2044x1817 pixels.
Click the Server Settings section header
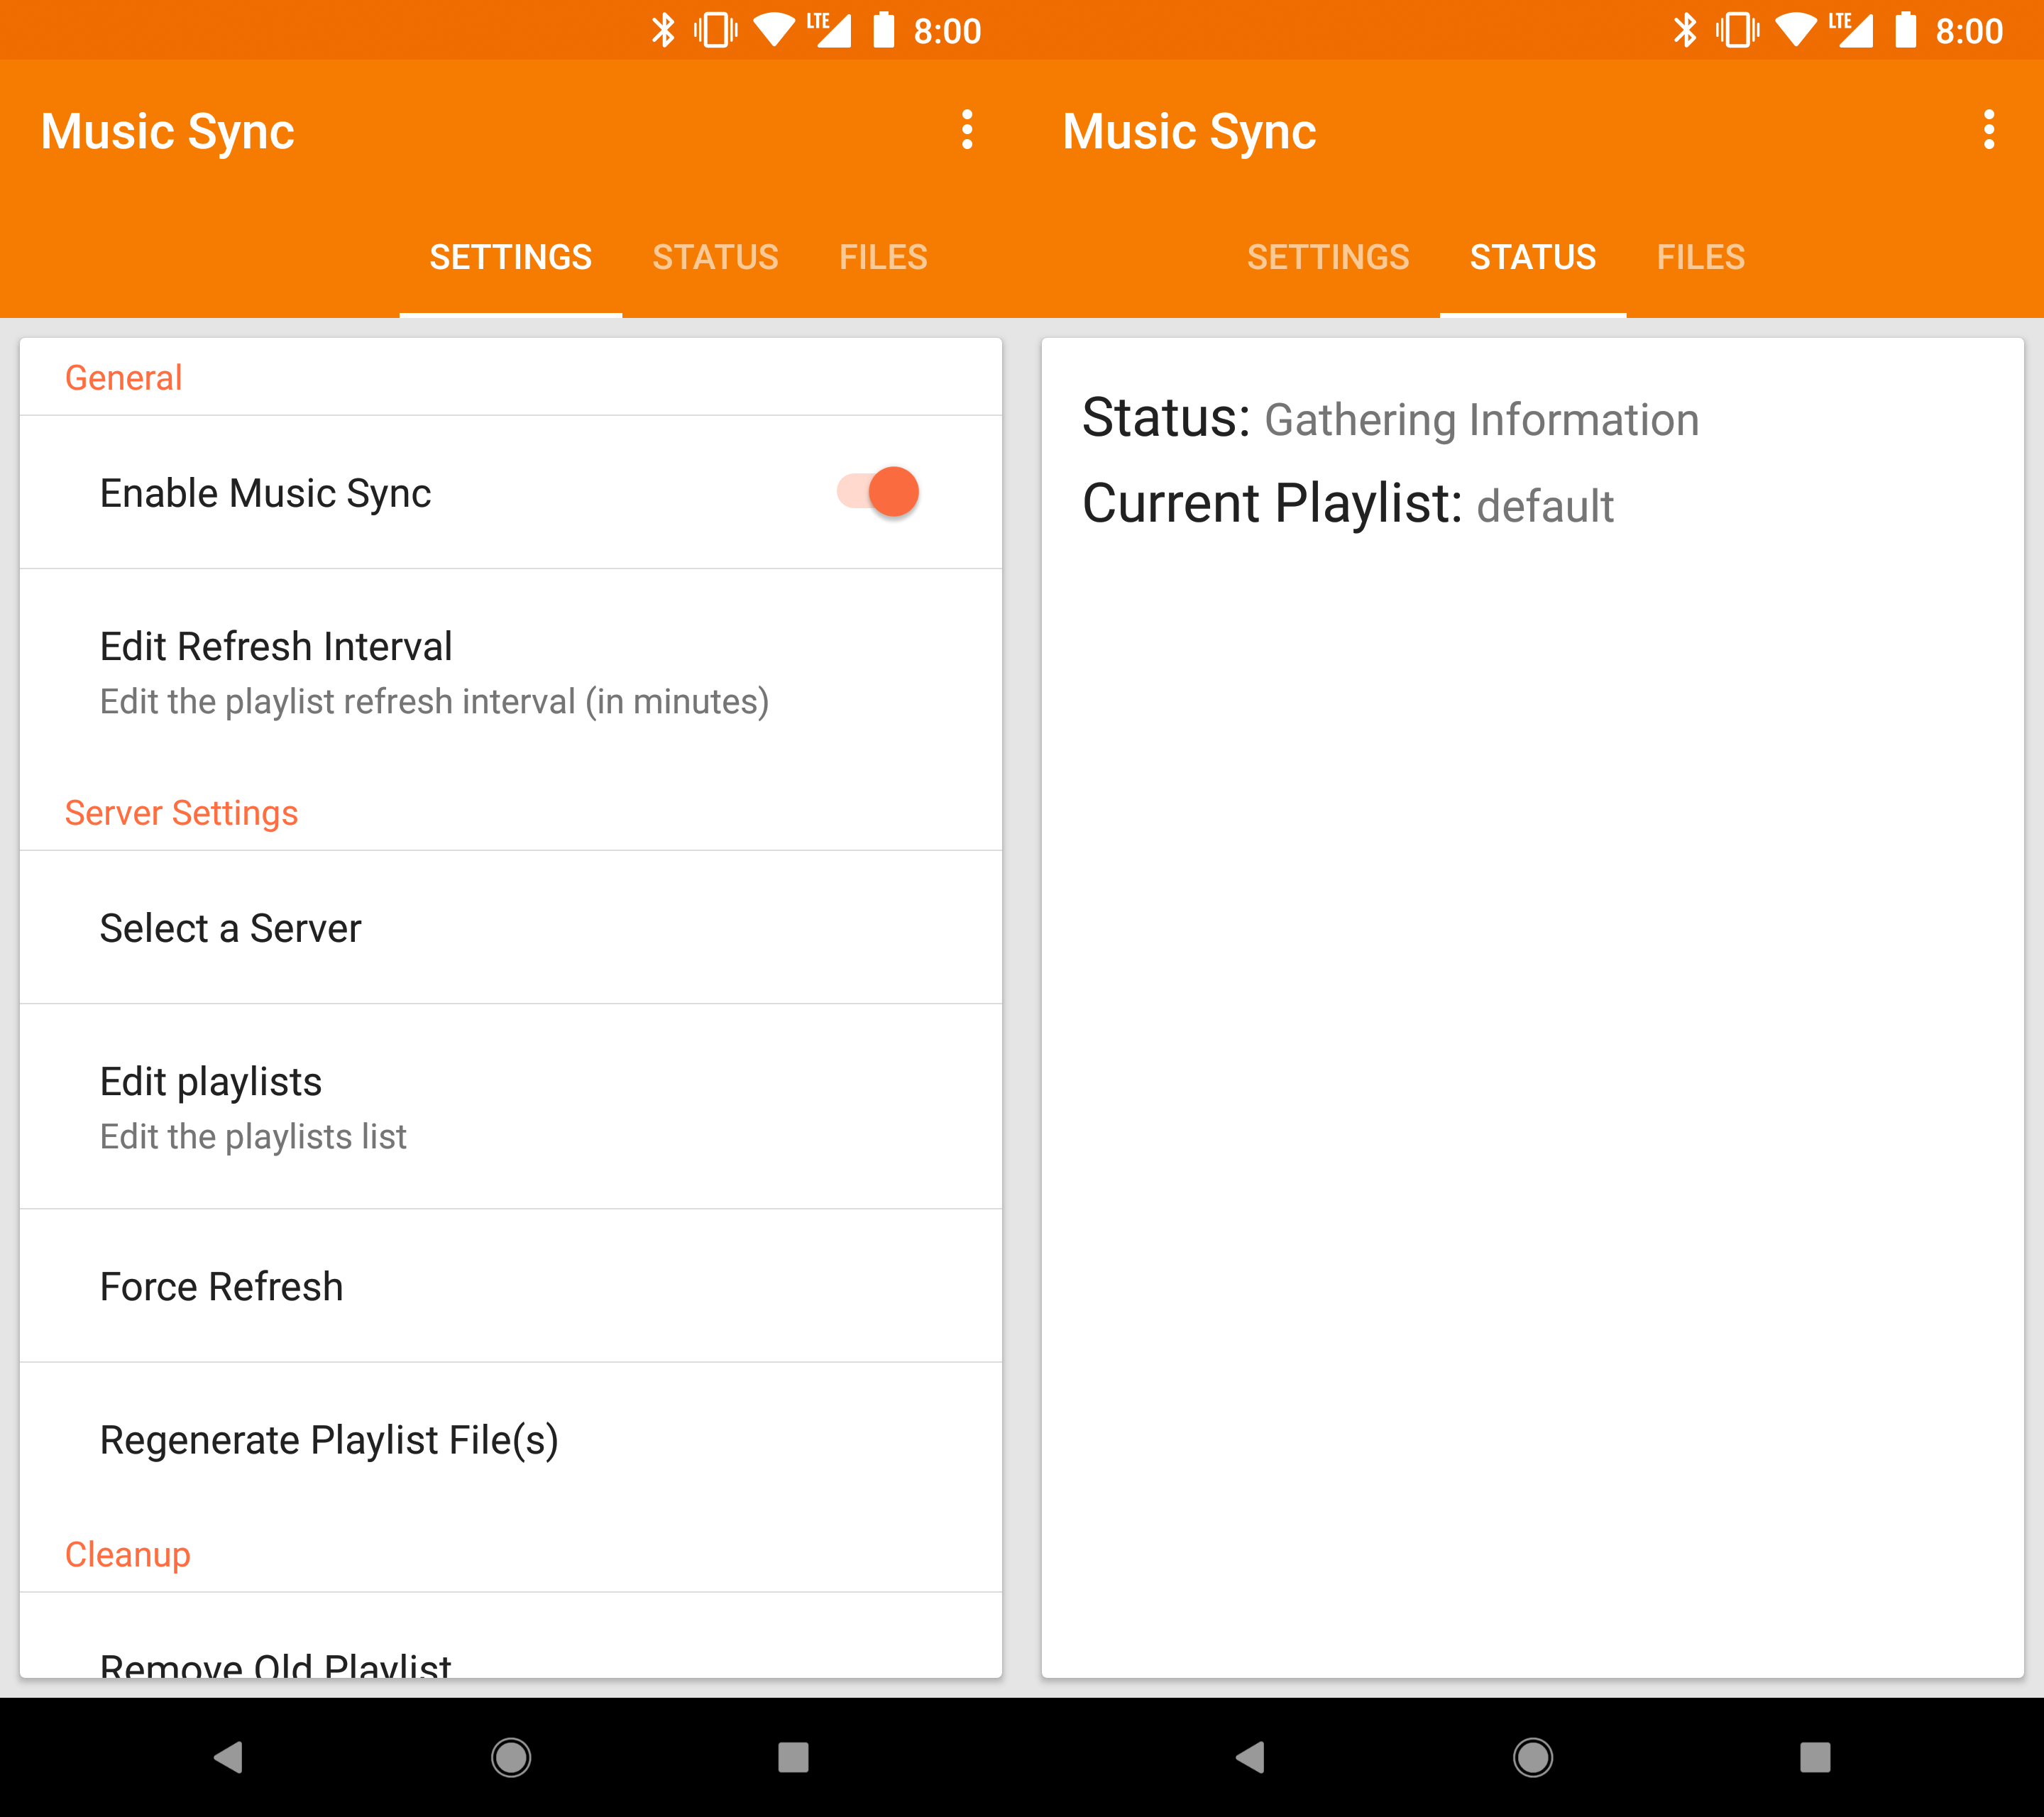click(181, 813)
